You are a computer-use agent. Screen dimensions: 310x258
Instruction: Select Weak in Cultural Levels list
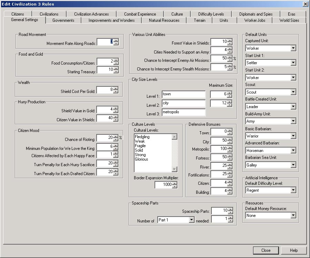tap(140, 141)
